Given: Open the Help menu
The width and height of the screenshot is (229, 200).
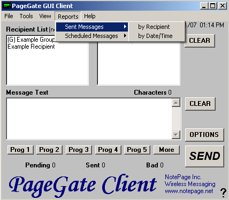Looking at the screenshot, I should tap(90, 16).
